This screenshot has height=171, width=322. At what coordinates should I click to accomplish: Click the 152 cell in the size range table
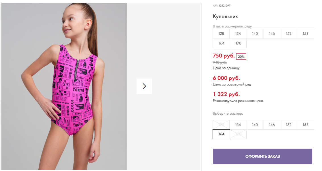pyautogui.click(x=289, y=34)
